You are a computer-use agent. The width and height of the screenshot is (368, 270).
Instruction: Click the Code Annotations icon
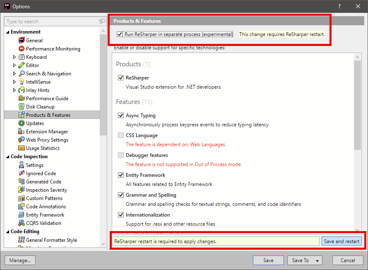tap(22, 206)
